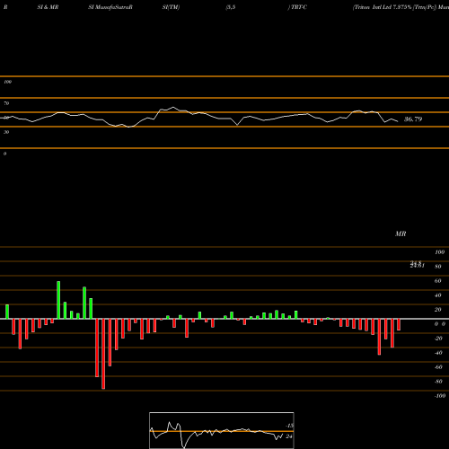Screen dimensions: 449x449
Task: Click the MR label above lower chart
Action: [401, 233]
